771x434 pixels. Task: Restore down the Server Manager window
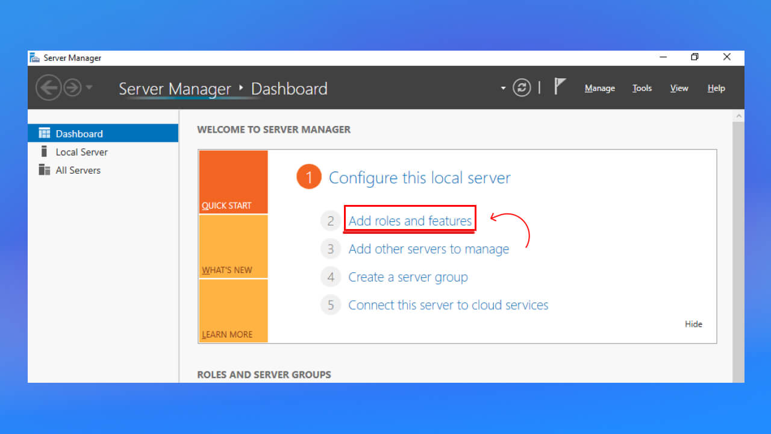pos(695,57)
